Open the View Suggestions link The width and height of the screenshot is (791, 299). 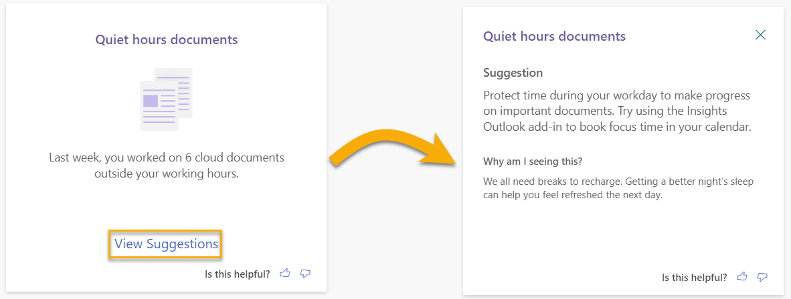[166, 244]
